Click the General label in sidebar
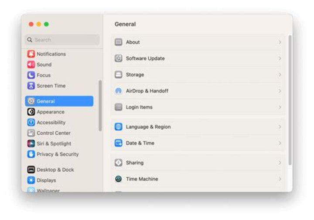The width and height of the screenshot is (314, 220). point(46,101)
